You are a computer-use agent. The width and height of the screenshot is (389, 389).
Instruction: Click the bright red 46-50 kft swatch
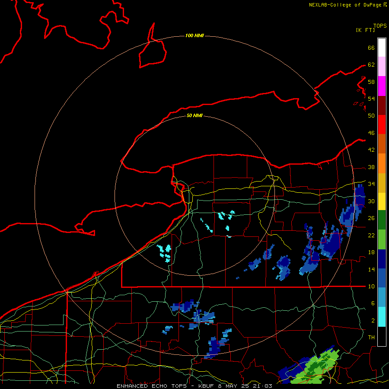[382, 124]
